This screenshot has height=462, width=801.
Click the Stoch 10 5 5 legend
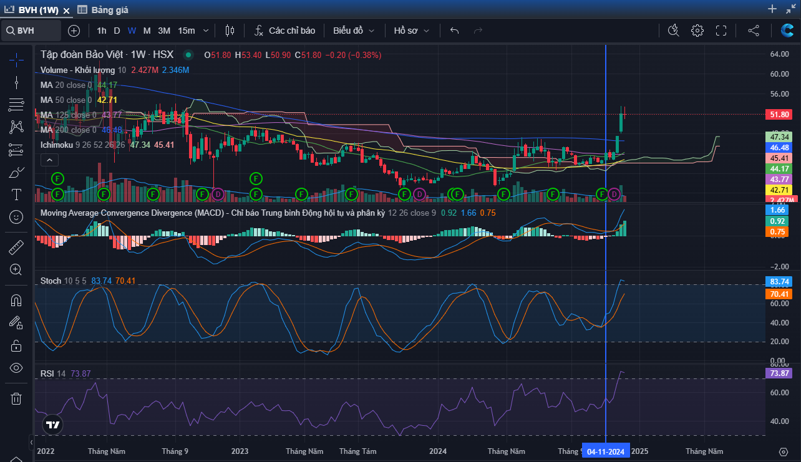(x=64, y=281)
